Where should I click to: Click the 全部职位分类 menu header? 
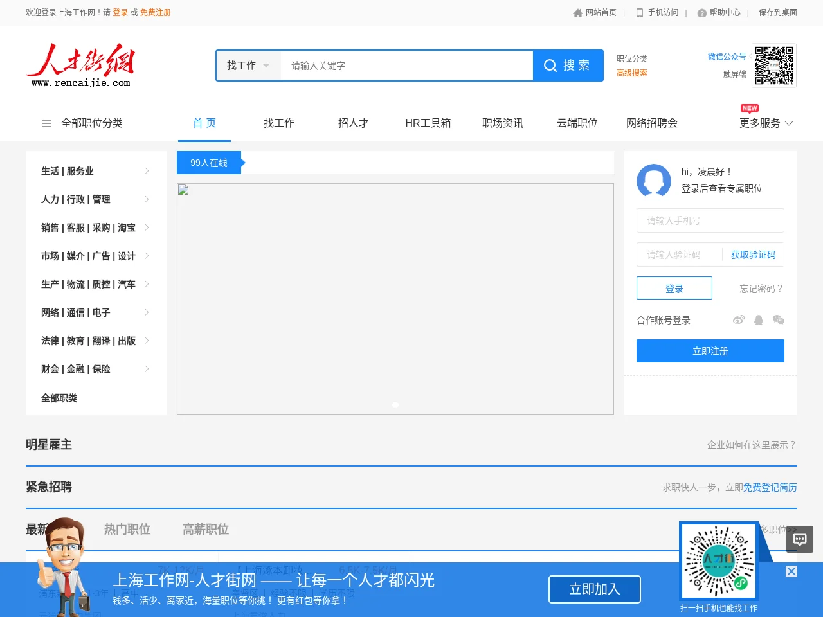[92, 123]
